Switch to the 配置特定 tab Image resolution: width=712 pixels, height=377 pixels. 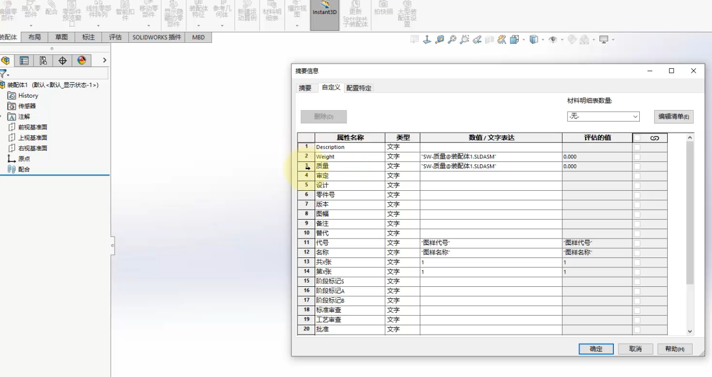[x=358, y=88]
